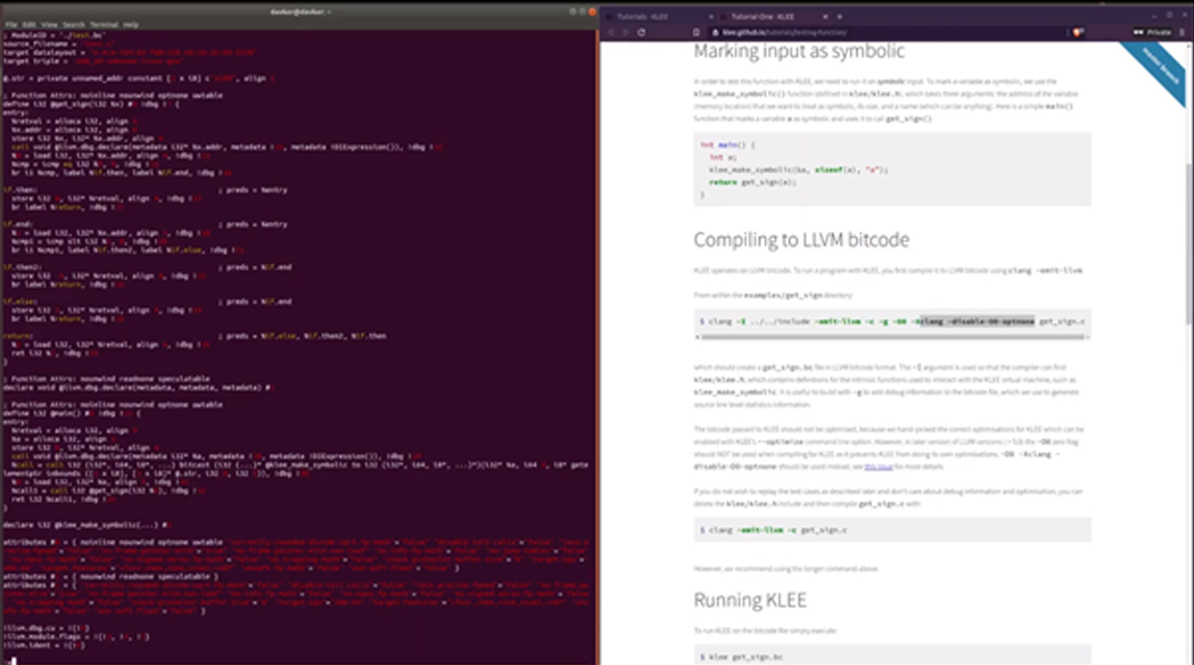Click the 'int main() {' code line

pyautogui.click(x=727, y=145)
